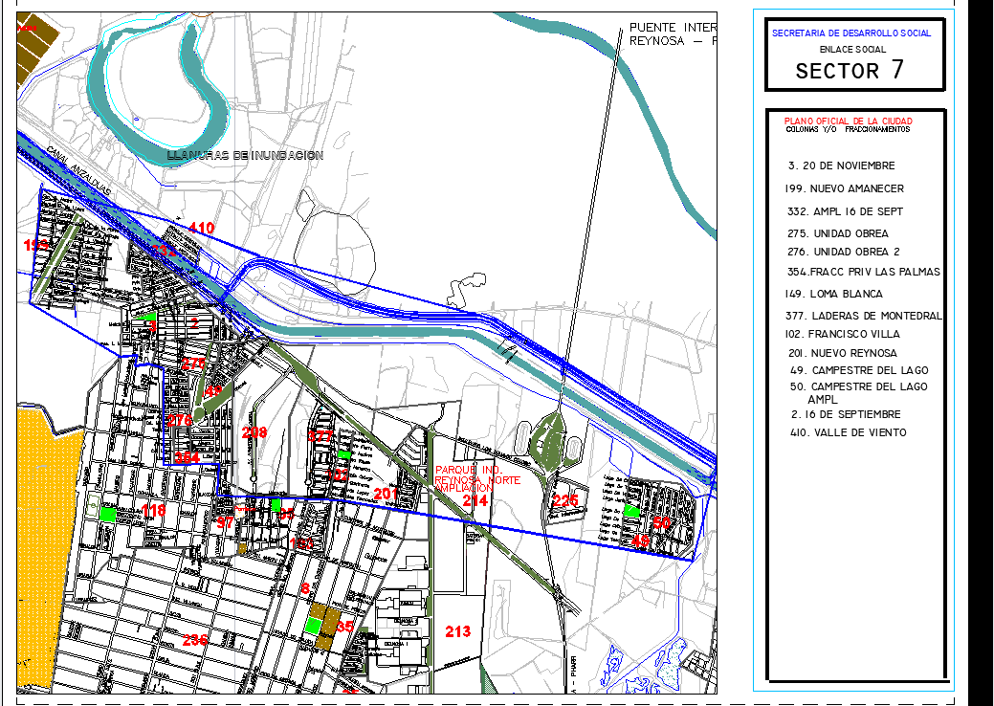Click the green square left of label 35
The width and height of the screenshot is (994, 706).
pos(313,625)
